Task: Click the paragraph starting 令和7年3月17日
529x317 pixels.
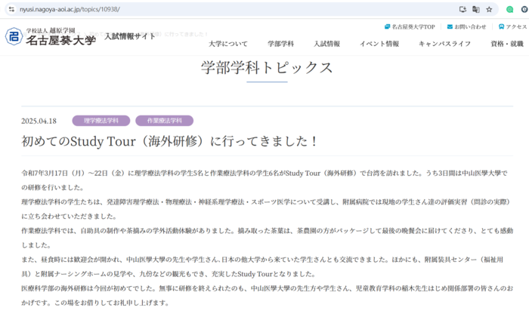Action: 264,180
